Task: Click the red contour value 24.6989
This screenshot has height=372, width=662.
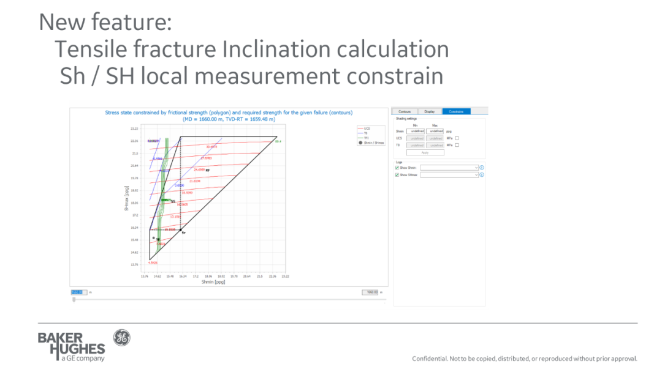Action: pos(199,169)
